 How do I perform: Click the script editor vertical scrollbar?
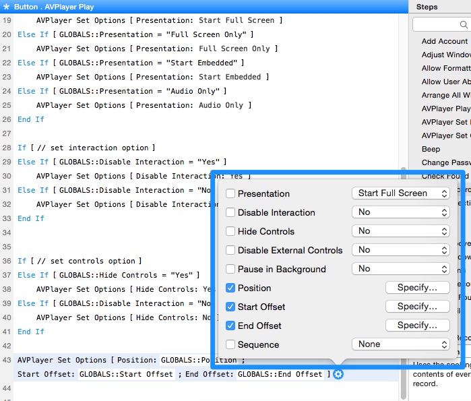[x=404, y=270]
